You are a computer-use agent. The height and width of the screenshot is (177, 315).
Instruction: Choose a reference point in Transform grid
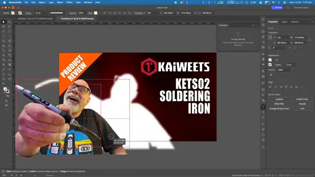pos(270,37)
